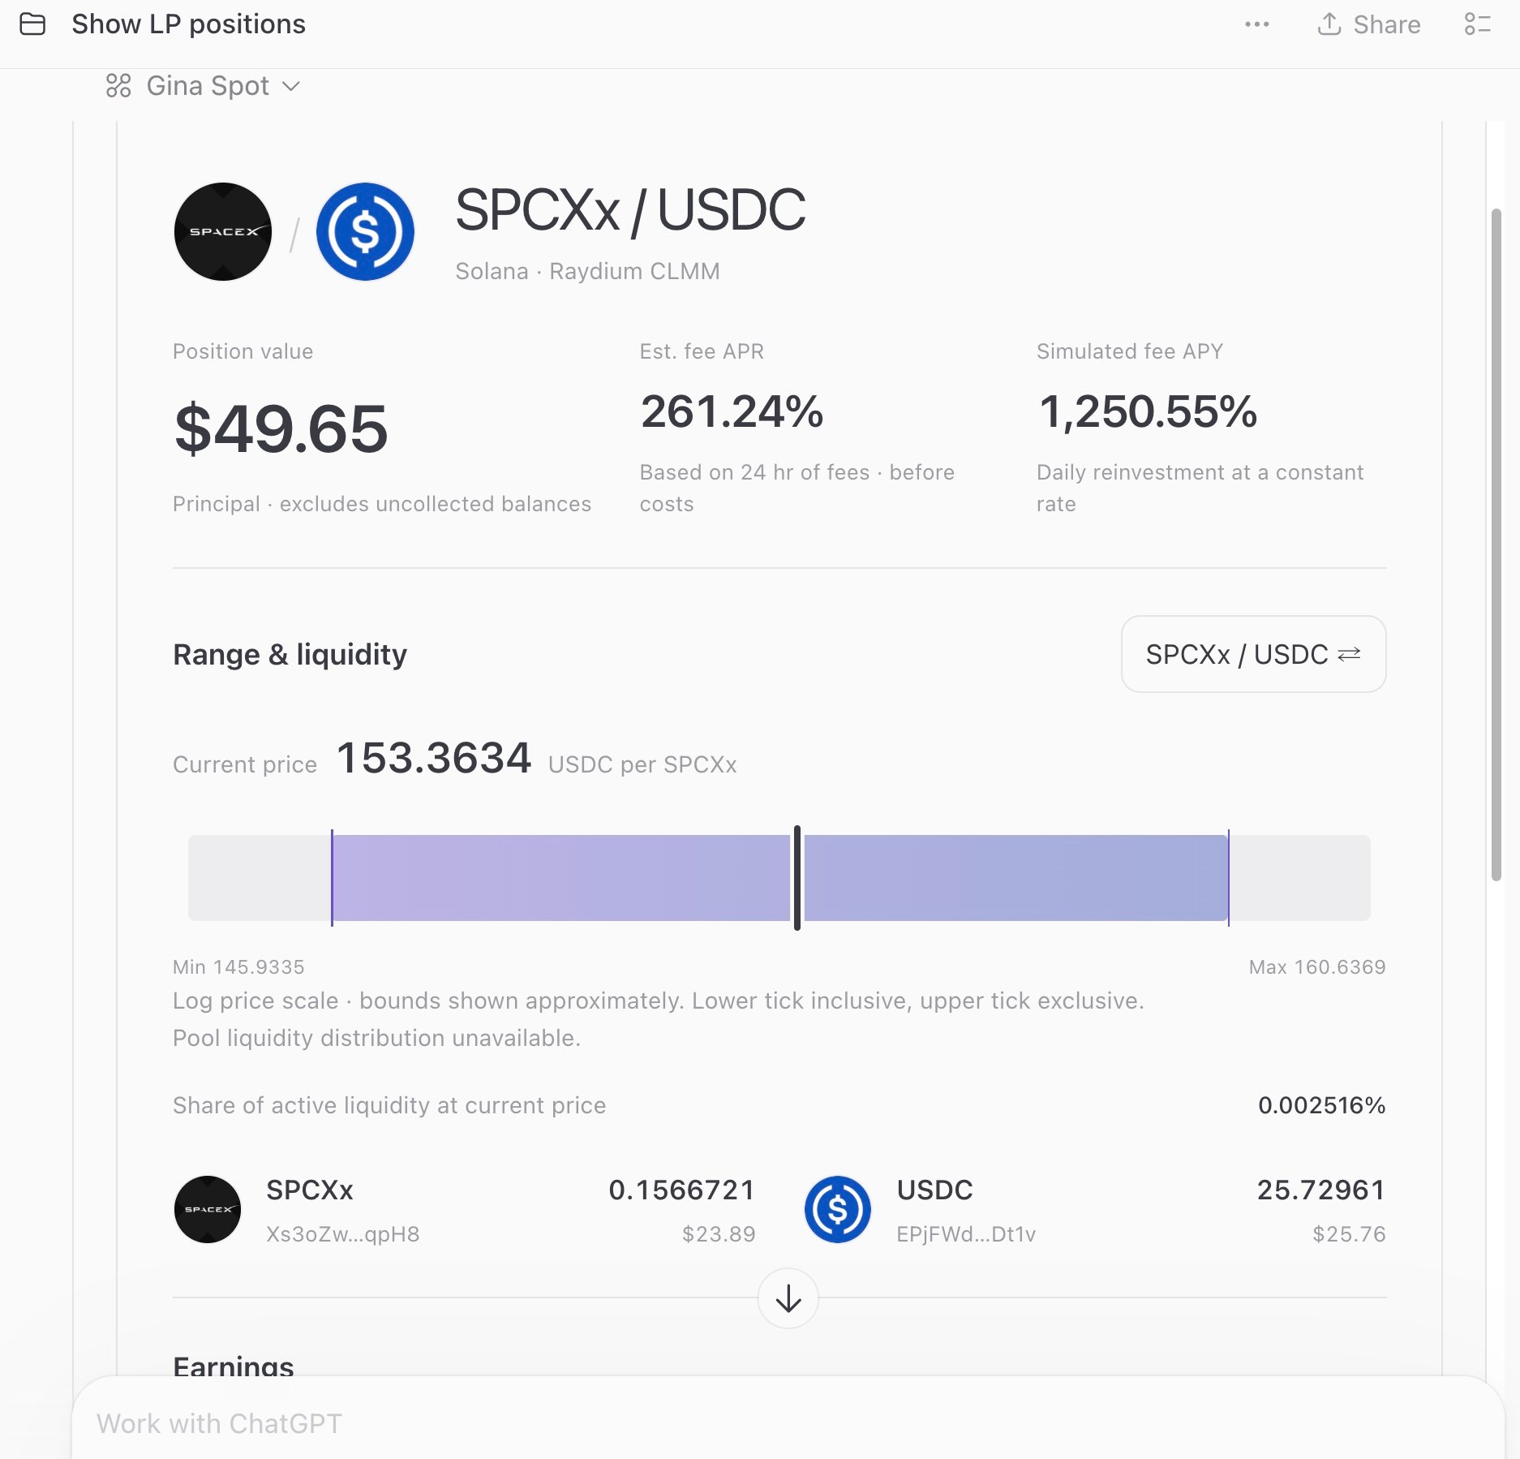The height and width of the screenshot is (1459, 1520).
Task: Click the Earnings section heading
Action: [x=234, y=1366]
